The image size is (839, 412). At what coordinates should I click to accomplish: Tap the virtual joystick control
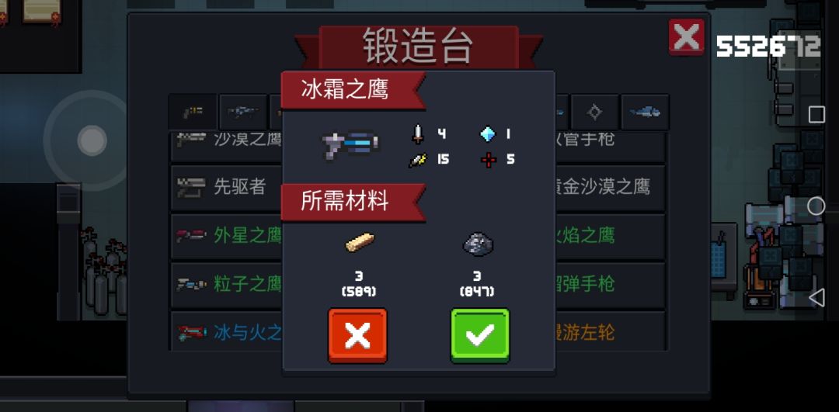tap(92, 141)
